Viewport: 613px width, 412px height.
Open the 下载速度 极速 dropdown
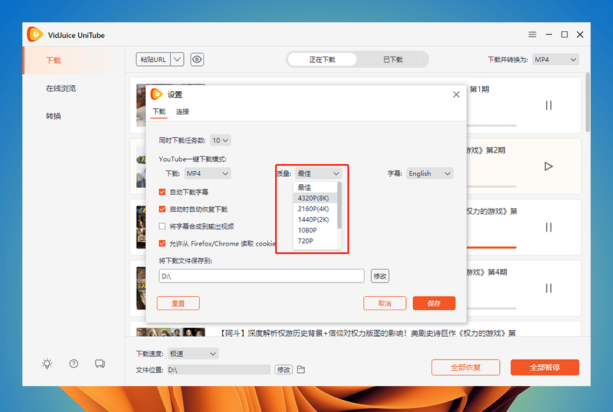(x=193, y=354)
